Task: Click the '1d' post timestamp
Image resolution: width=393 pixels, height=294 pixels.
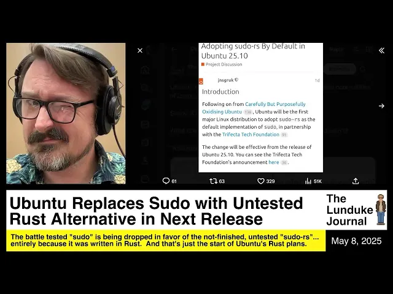Action: click(317, 80)
